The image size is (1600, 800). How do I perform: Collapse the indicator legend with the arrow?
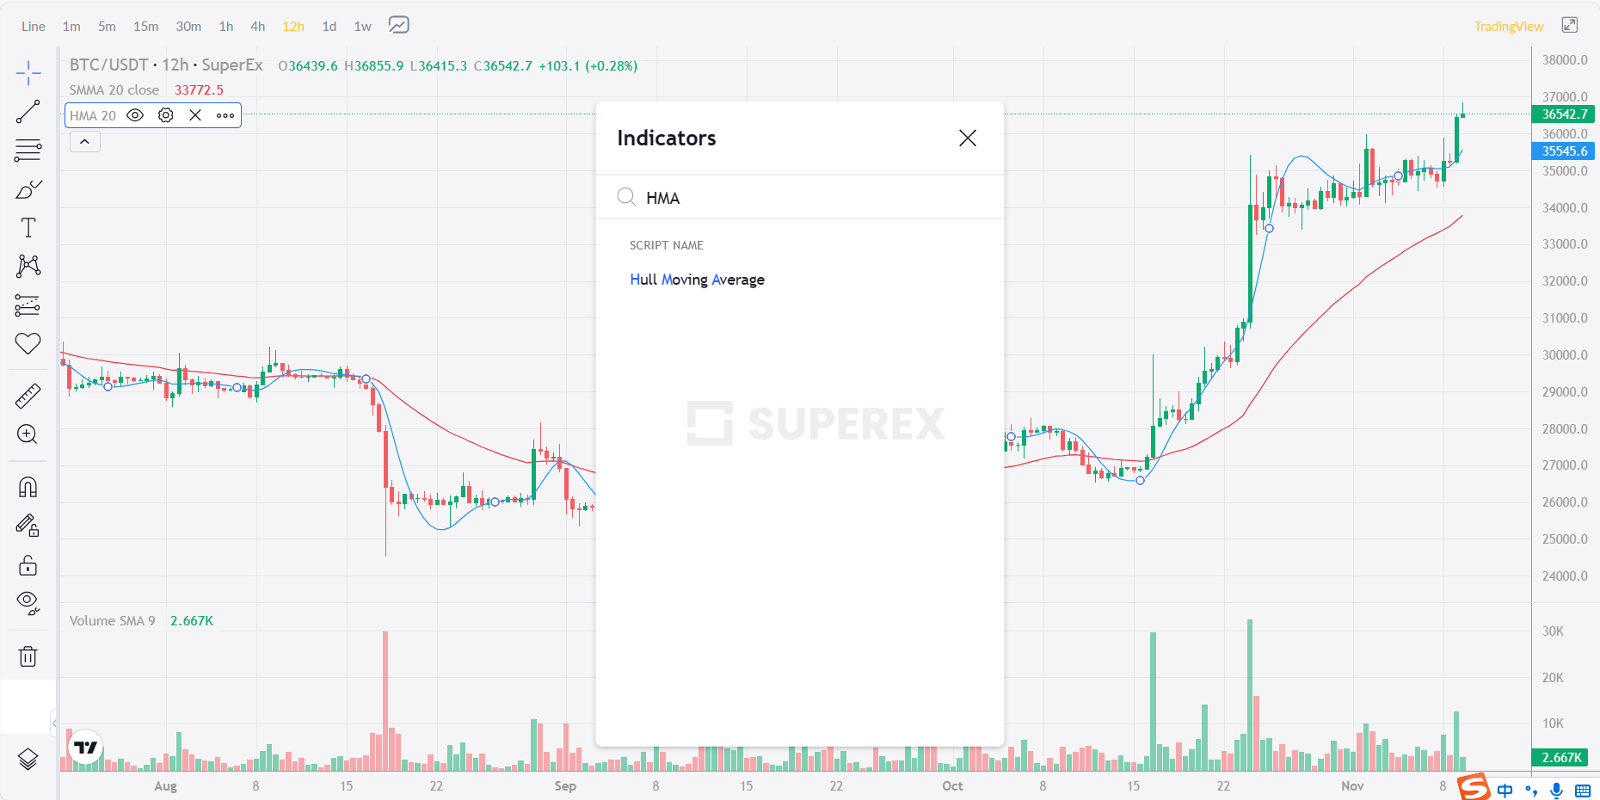pos(83,140)
